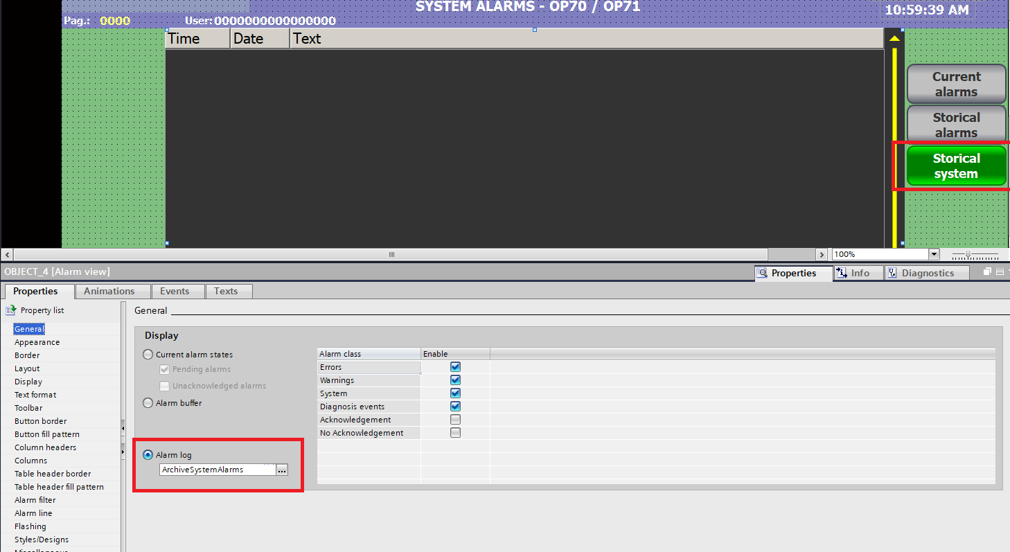The image size is (1010, 552).
Task: Click the ArchiveSystemAlarms log input field
Action: pos(218,470)
